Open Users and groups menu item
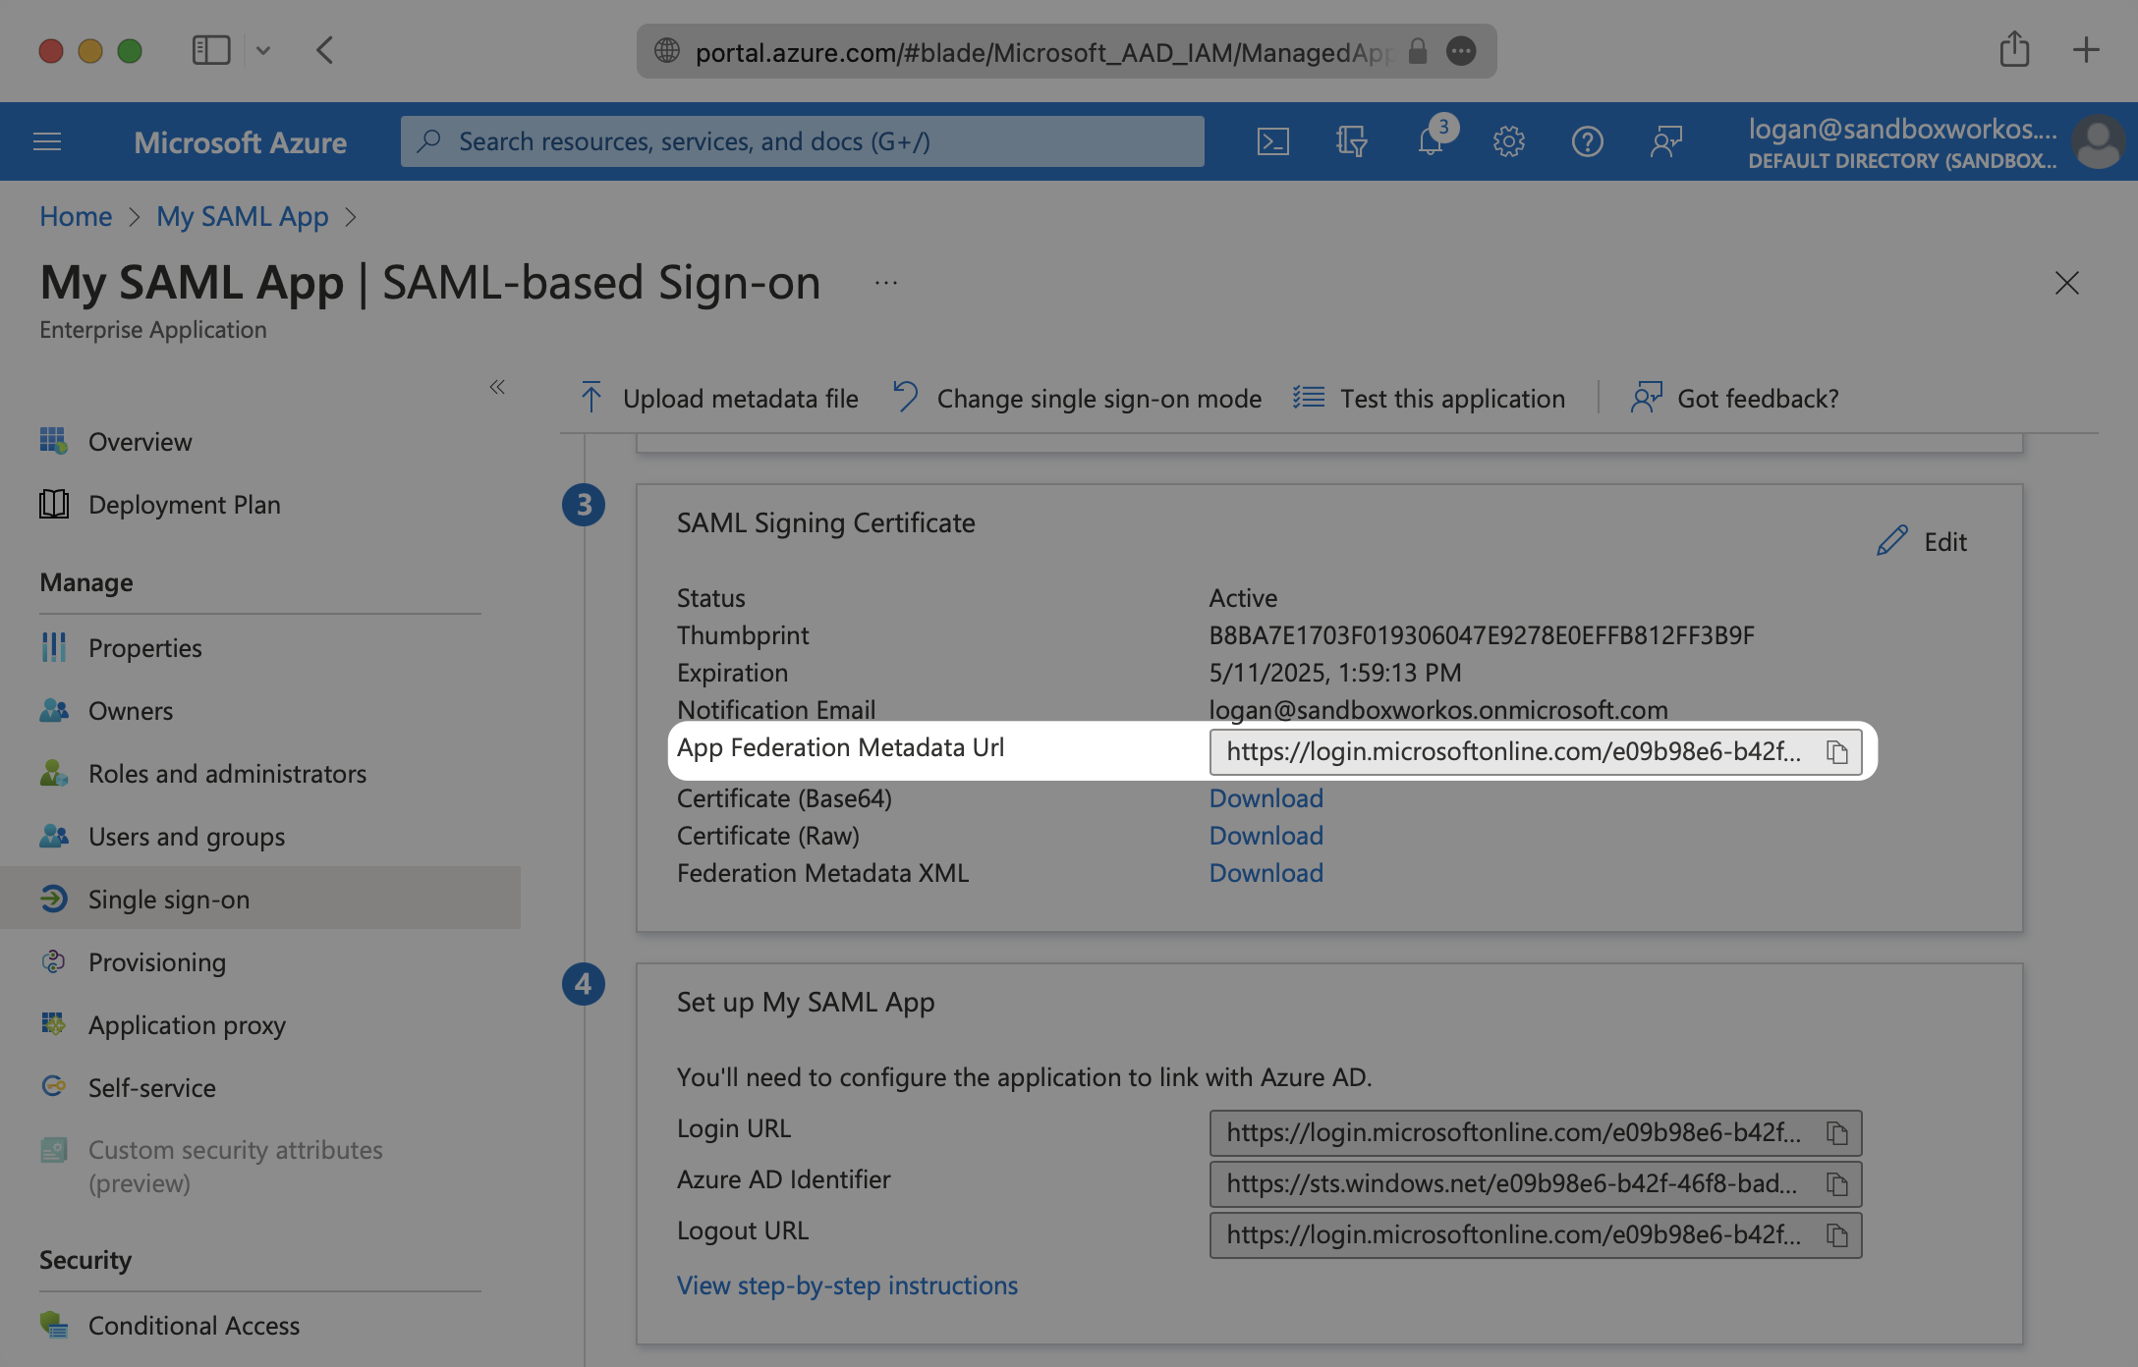The image size is (2138, 1367). click(x=186, y=837)
